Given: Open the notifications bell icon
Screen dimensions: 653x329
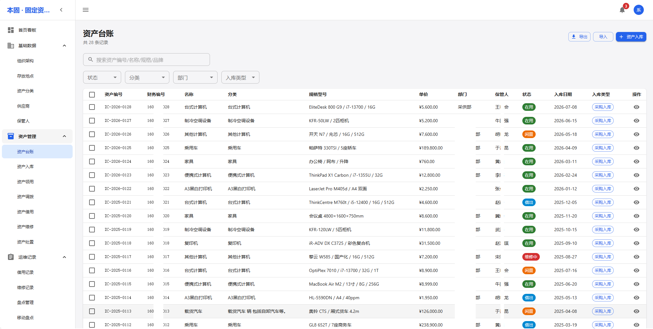Looking at the screenshot, I should [622, 10].
